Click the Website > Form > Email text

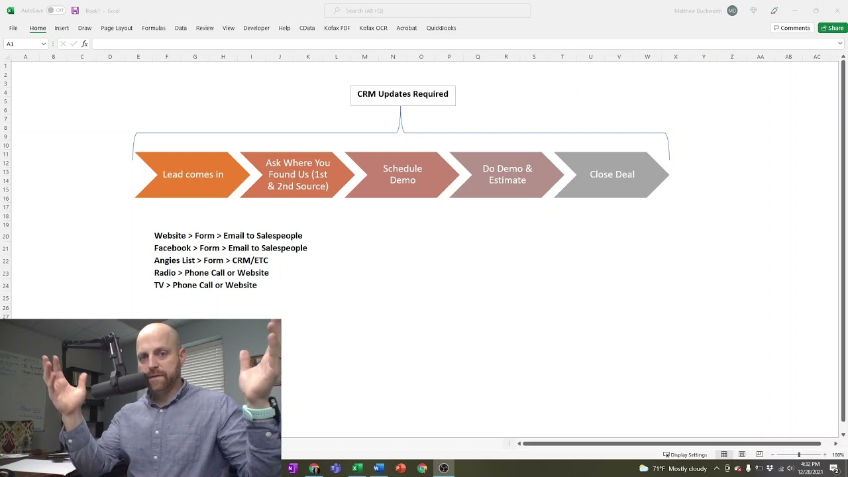pyautogui.click(x=228, y=236)
